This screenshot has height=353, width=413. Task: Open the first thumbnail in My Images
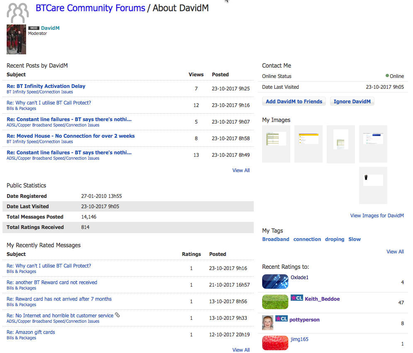click(276, 144)
